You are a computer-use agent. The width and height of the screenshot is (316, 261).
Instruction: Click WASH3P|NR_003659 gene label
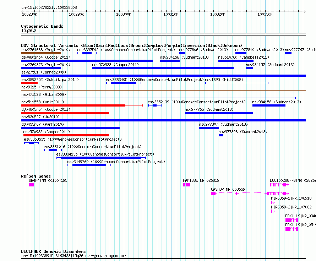coord(228,189)
